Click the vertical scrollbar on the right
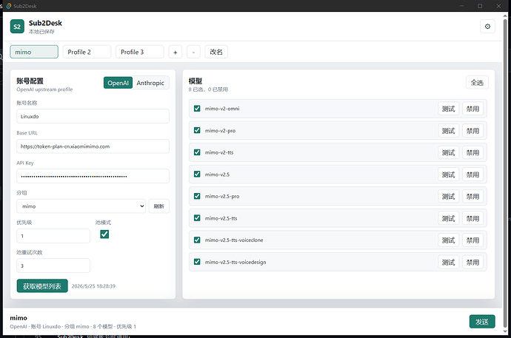511x338 pixels. pyautogui.click(x=505, y=172)
